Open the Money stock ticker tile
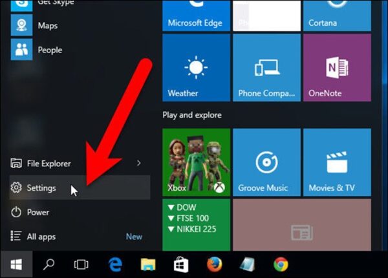This screenshot has width=388, height=278. (196, 224)
